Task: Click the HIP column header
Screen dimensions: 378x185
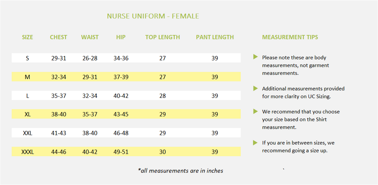Action: 121,37
